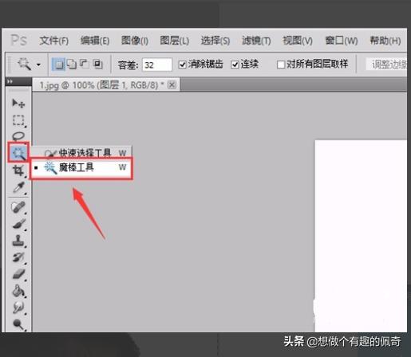The height and width of the screenshot is (357, 411).
Task: Toggle the 消除锯齿 anti-alias checkbox
Action: 182,65
